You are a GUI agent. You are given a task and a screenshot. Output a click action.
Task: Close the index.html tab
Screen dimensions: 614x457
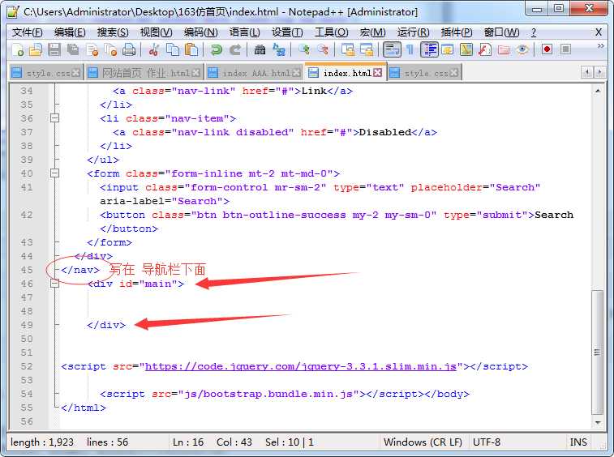pyautogui.click(x=377, y=73)
